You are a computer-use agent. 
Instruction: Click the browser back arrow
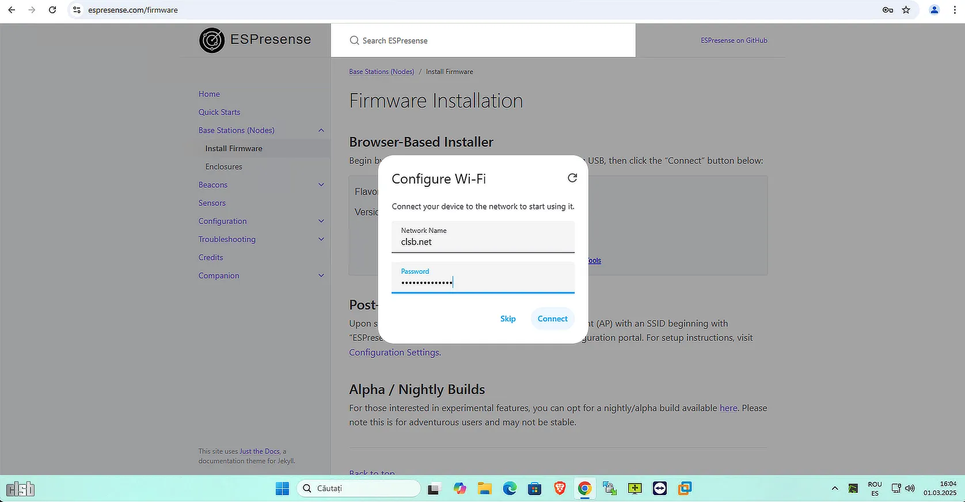(x=12, y=10)
